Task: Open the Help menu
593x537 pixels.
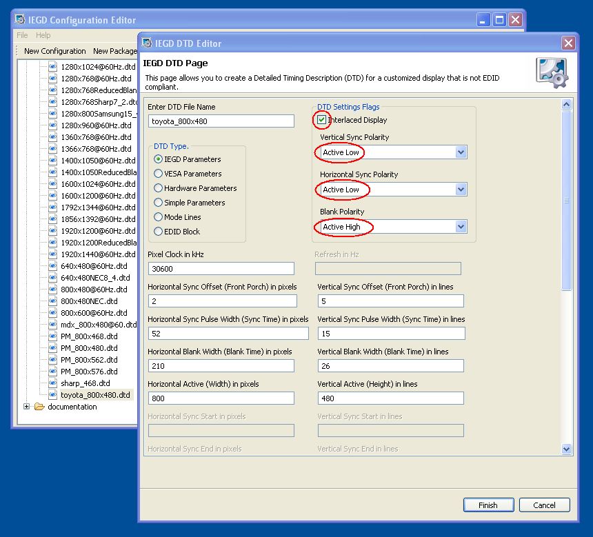Action: click(43, 35)
